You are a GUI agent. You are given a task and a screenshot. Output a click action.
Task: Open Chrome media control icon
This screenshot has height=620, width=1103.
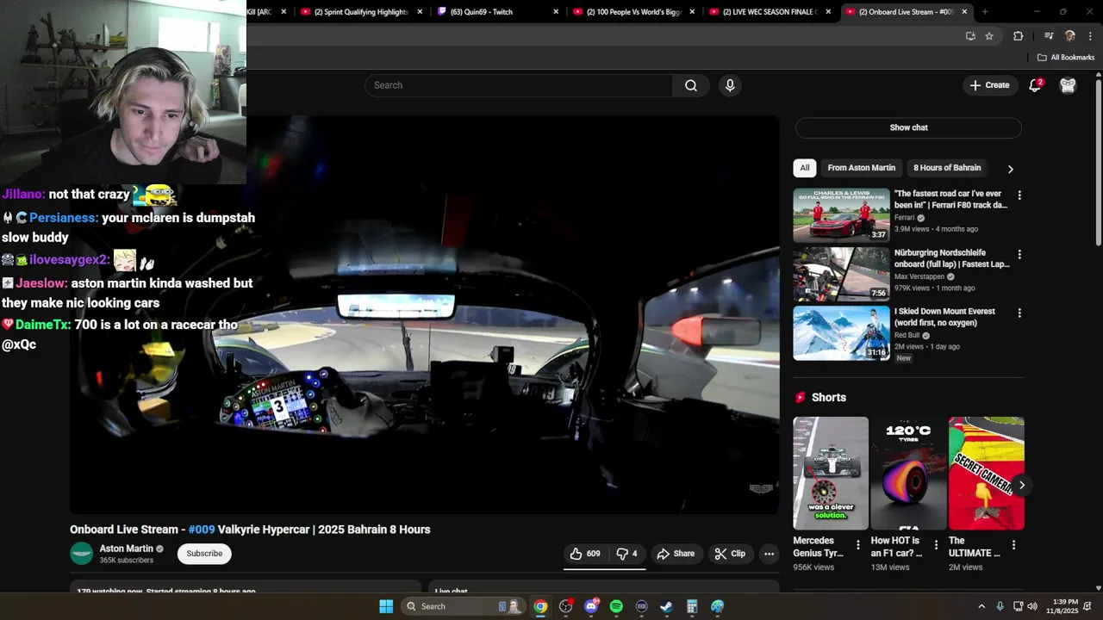pyautogui.click(x=1049, y=36)
